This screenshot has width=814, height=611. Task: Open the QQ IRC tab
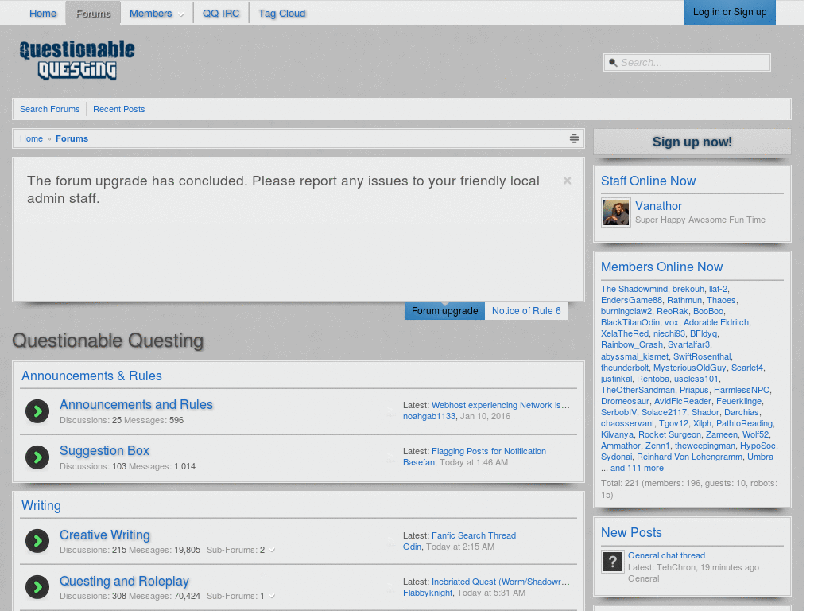pos(221,14)
